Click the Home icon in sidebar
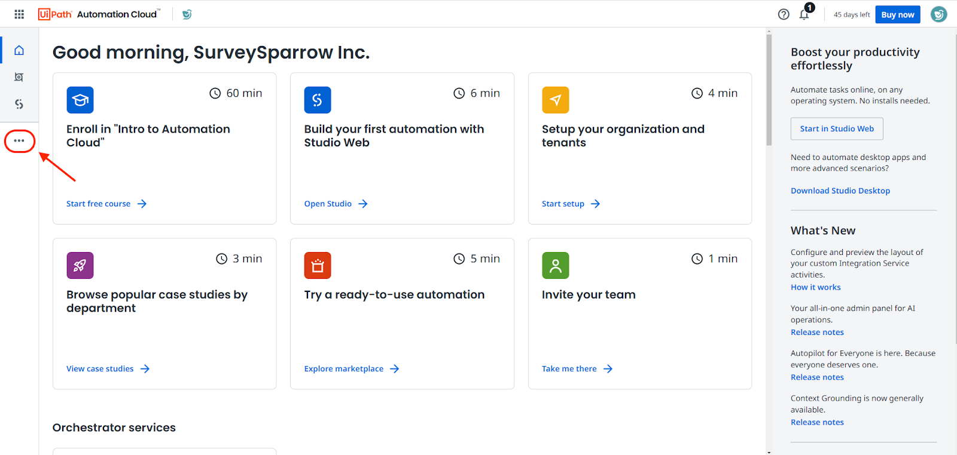 click(19, 50)
